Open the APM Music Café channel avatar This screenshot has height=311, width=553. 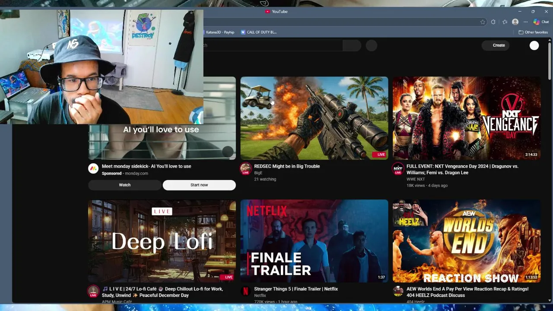coord(93,291)
